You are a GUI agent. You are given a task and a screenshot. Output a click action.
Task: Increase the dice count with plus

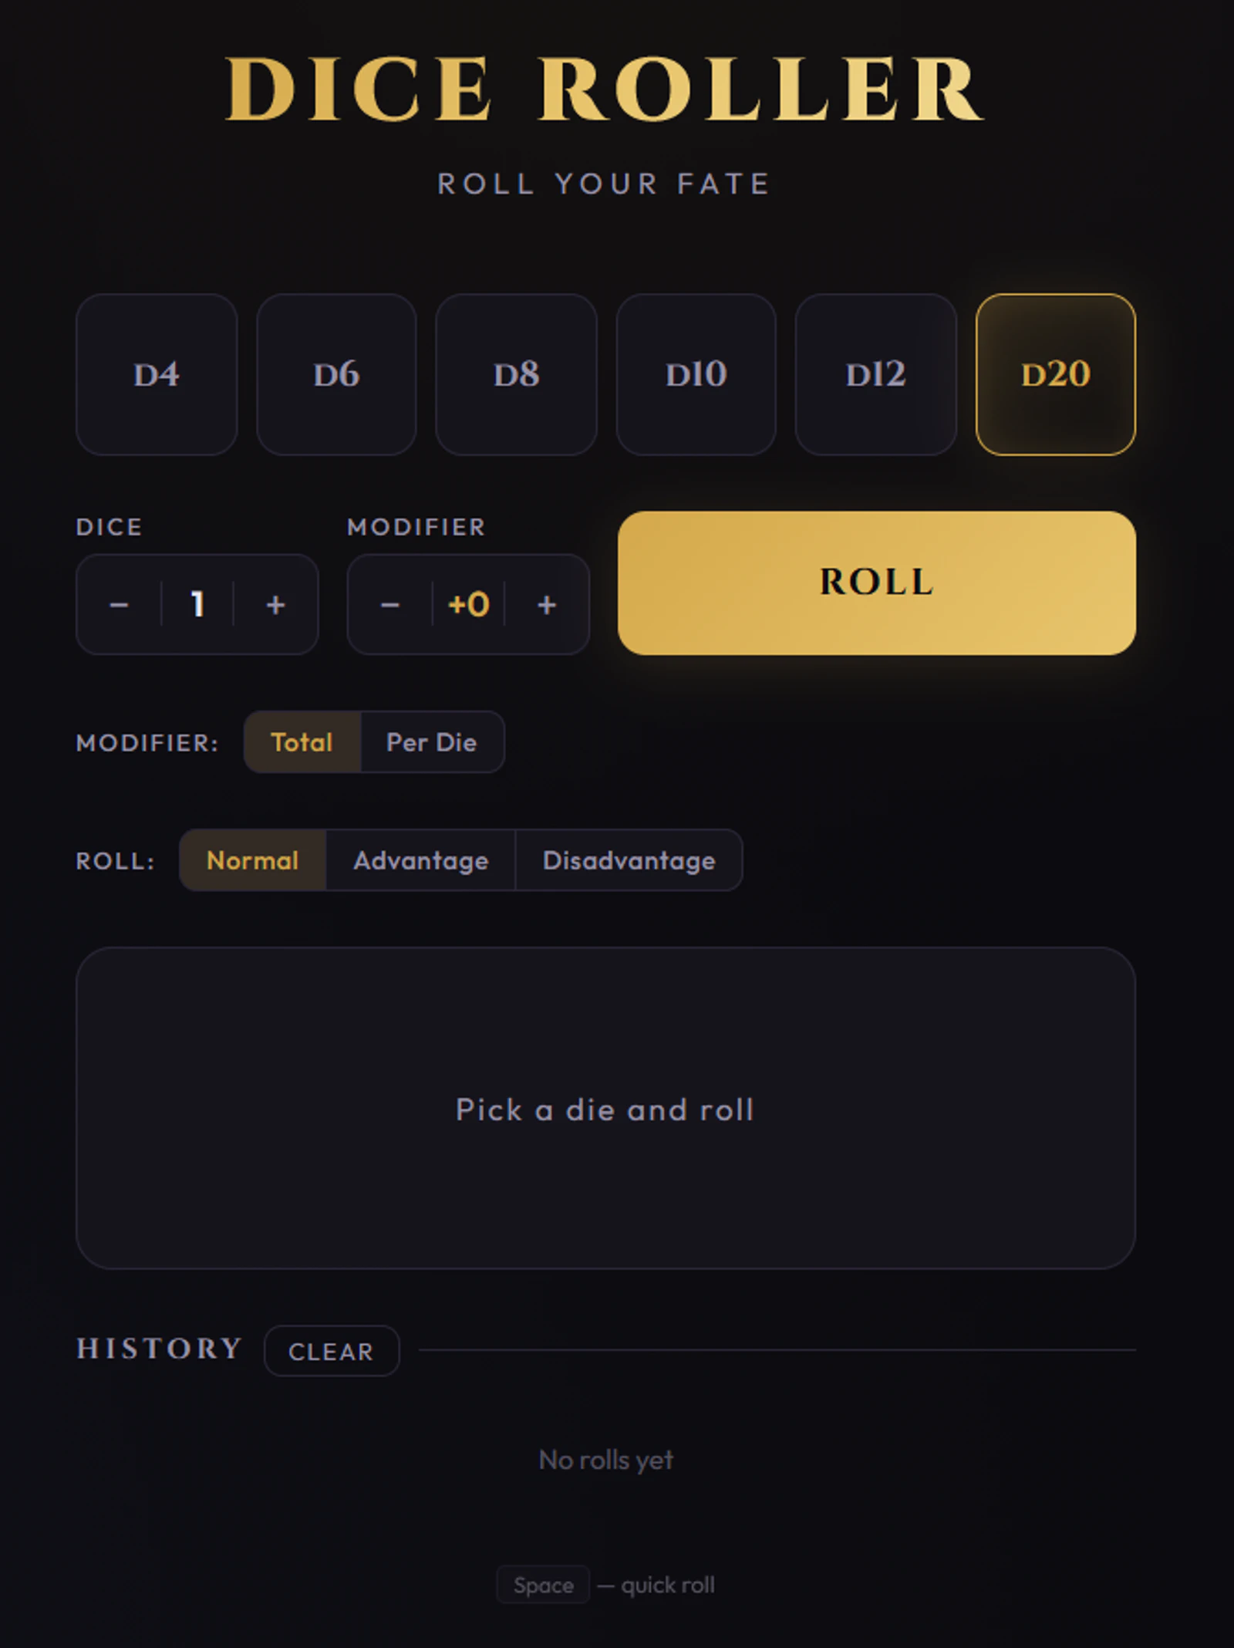coord(276,605)
